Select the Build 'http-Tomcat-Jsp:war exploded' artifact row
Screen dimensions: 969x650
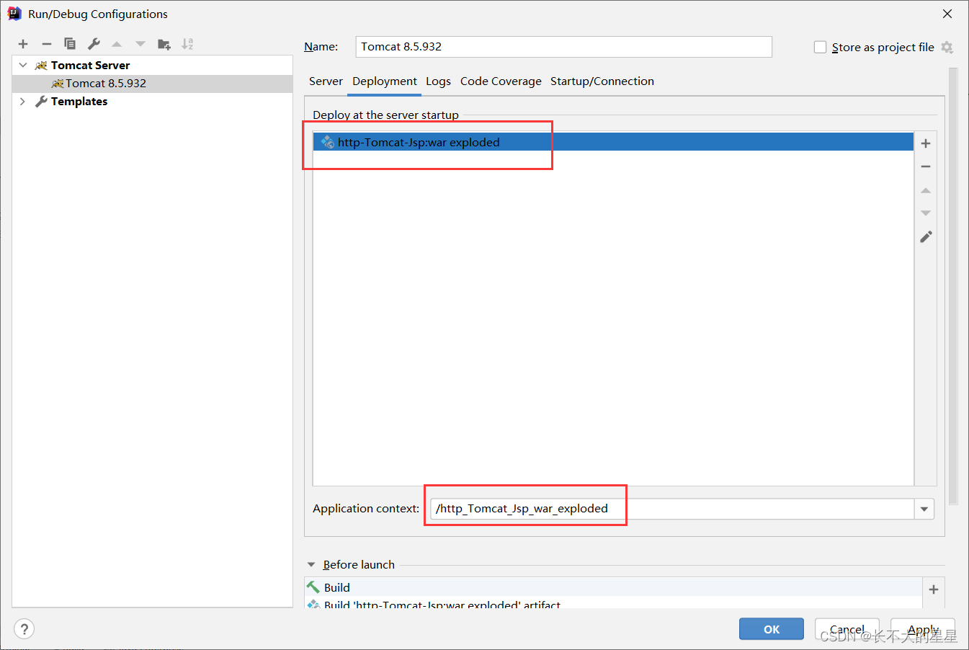tap(613, 603)
